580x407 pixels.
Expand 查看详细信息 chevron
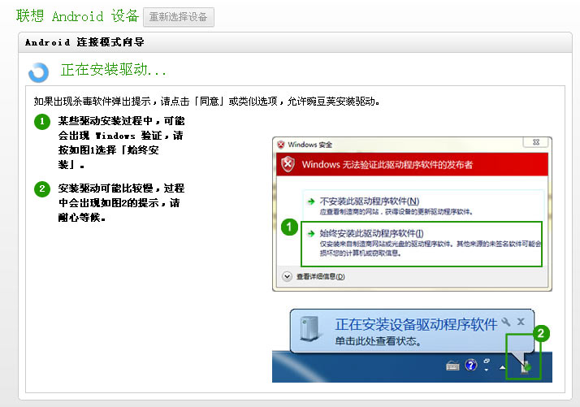(287, 276)
